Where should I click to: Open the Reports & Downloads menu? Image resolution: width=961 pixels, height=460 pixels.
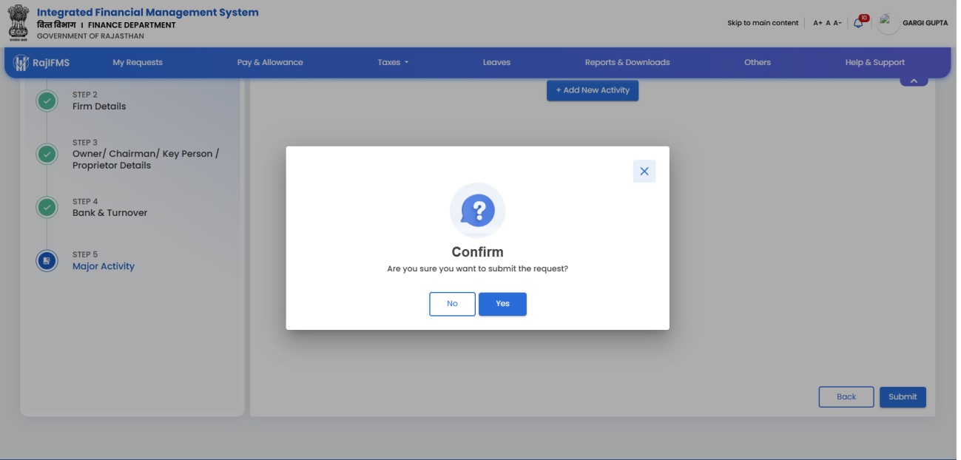627,63
